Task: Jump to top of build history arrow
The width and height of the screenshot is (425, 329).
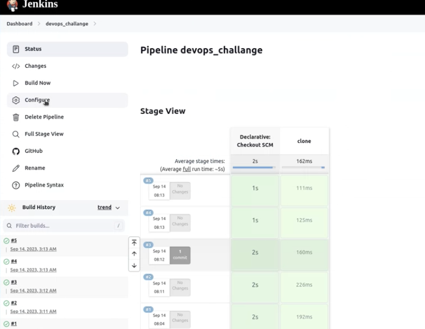Action: pyautogui.click(x=134, y=242)
